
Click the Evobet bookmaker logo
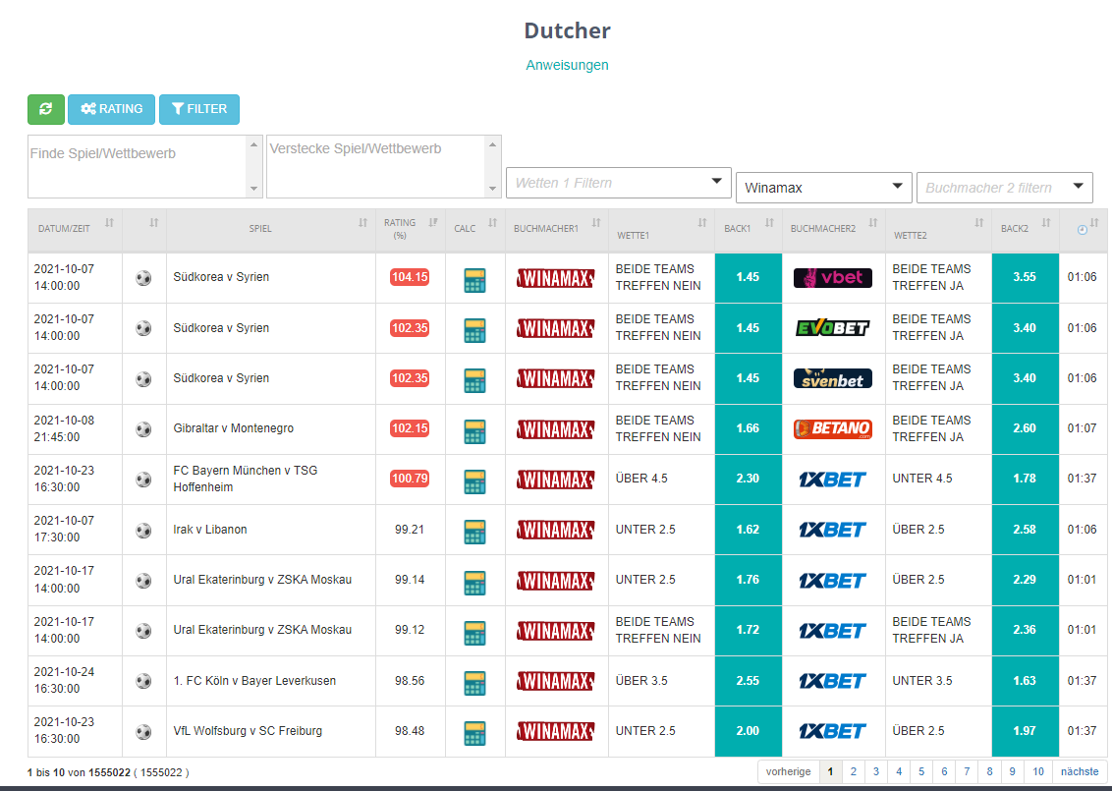833,328
